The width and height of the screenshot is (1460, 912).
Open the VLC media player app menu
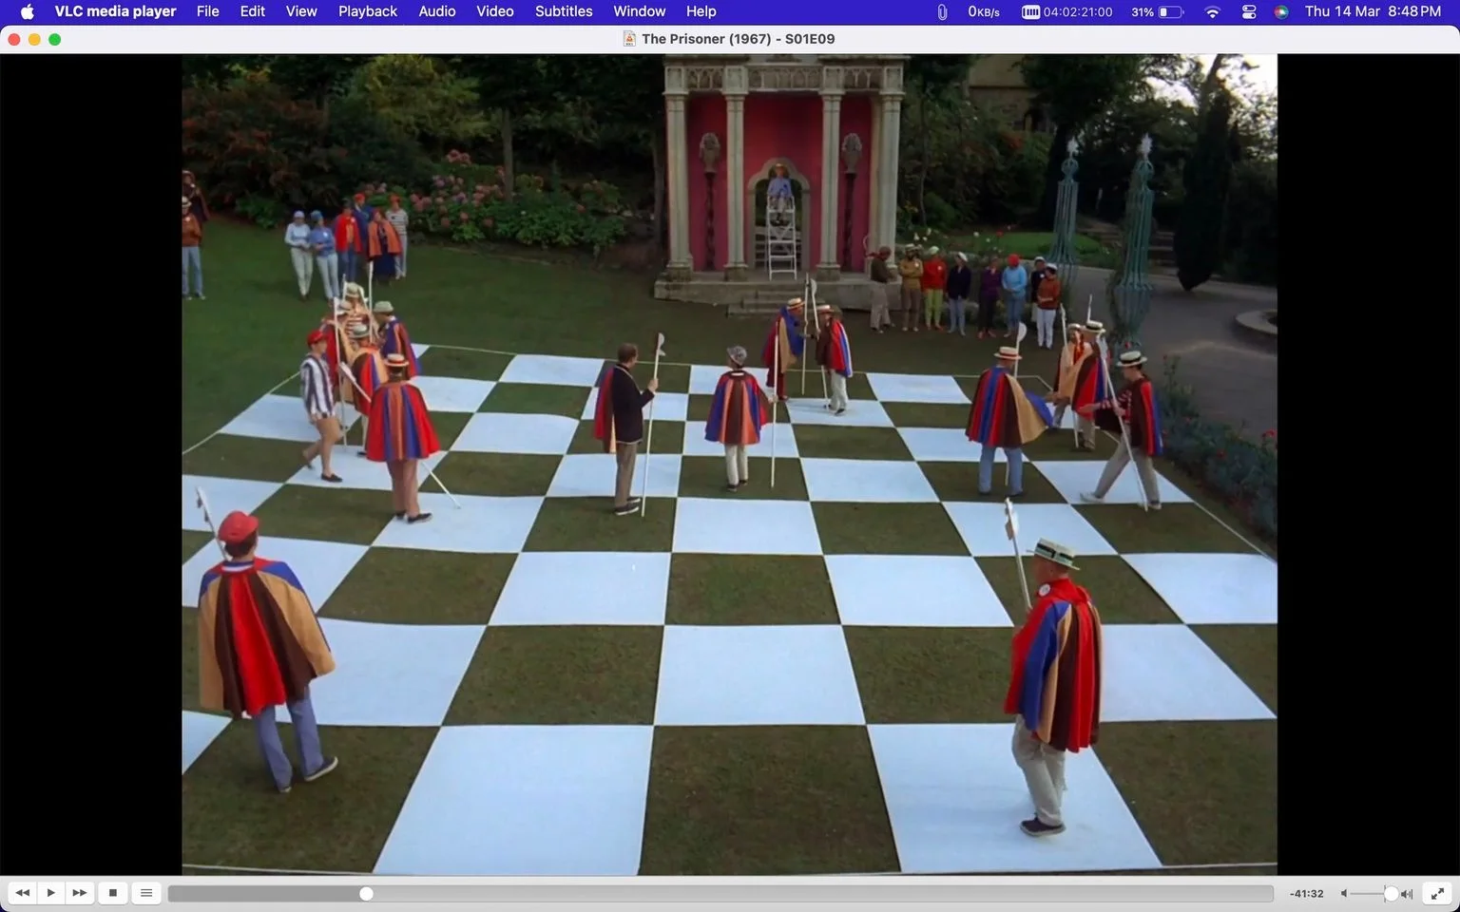(x=115, y=11)
